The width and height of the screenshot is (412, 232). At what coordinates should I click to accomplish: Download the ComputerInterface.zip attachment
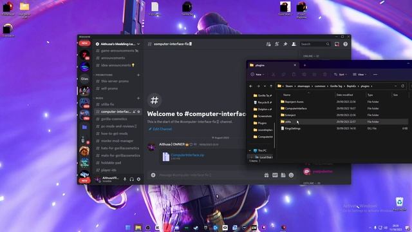pos(187,155)
